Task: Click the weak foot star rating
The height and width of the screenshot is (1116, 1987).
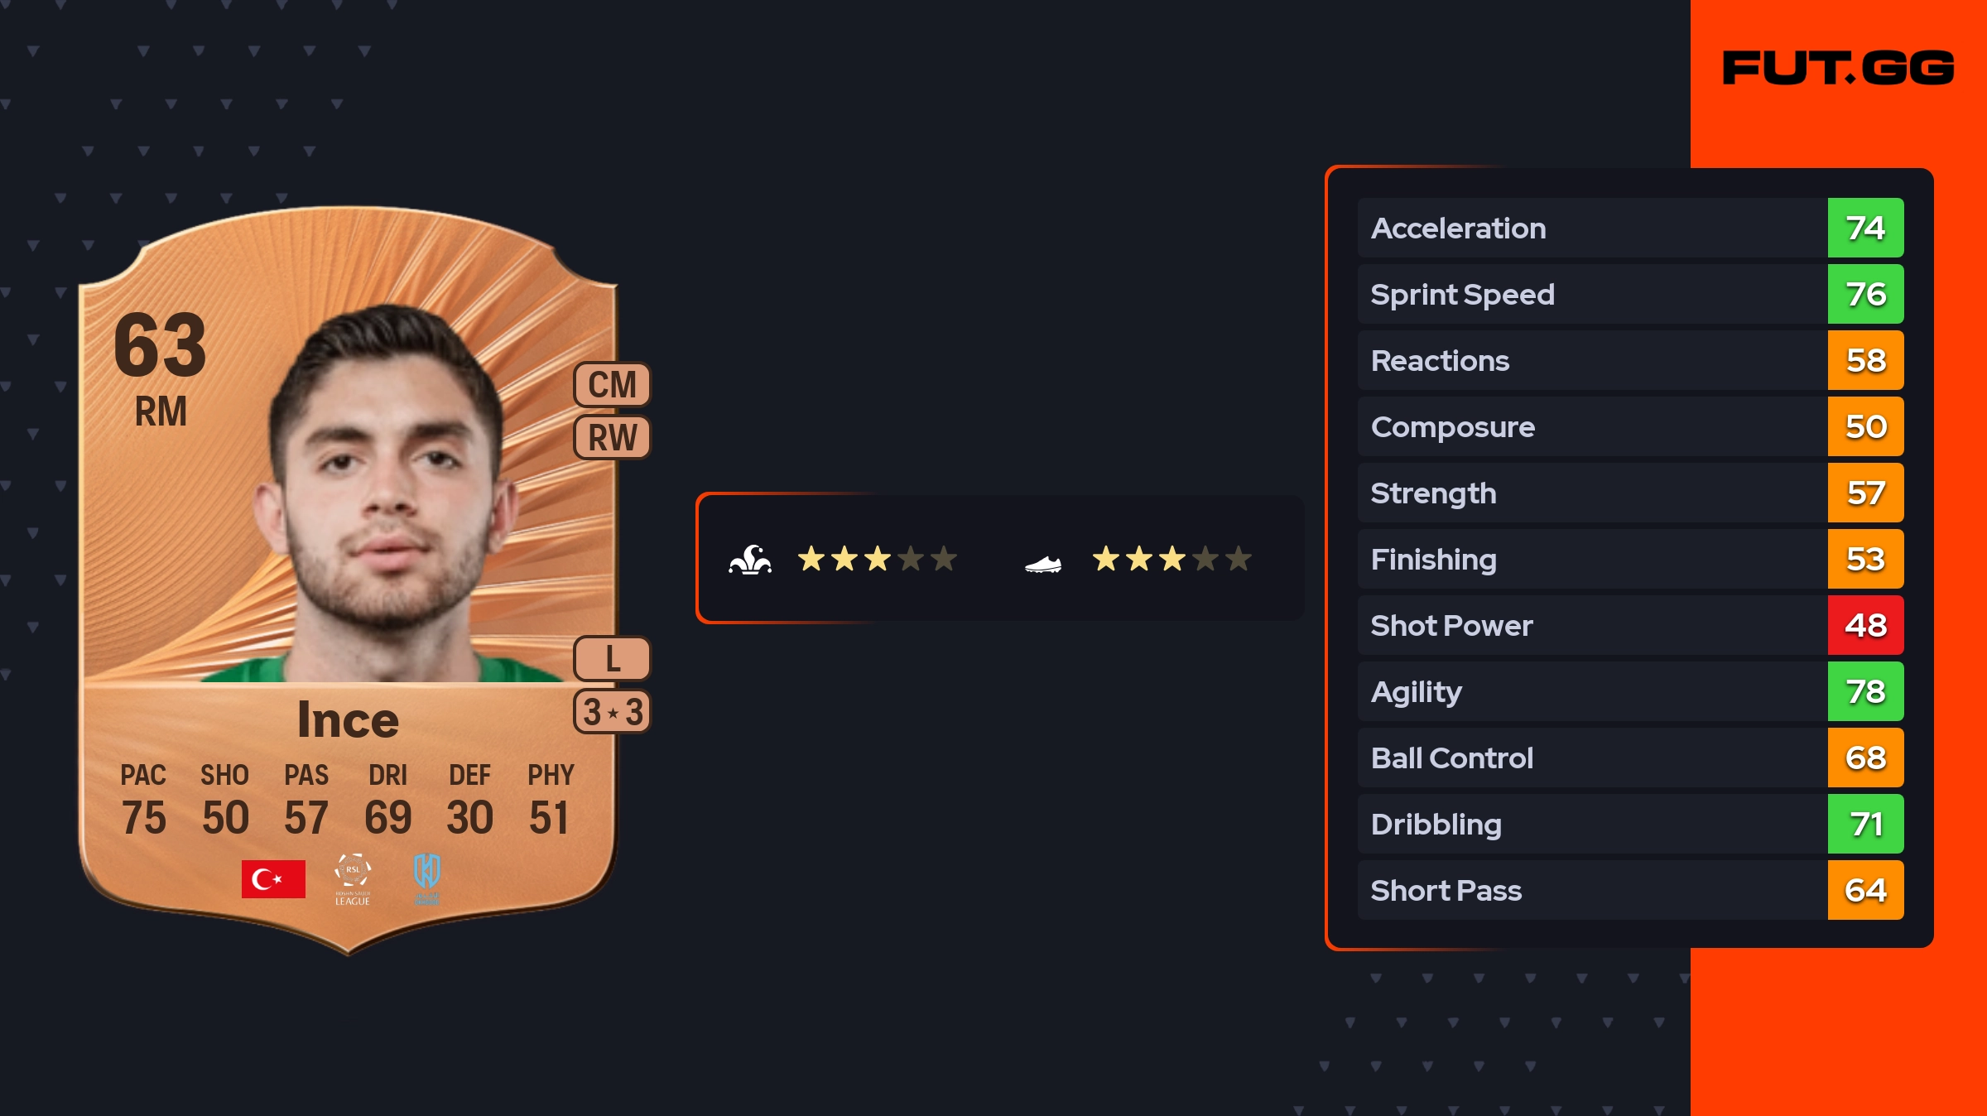Action: 1172,560
